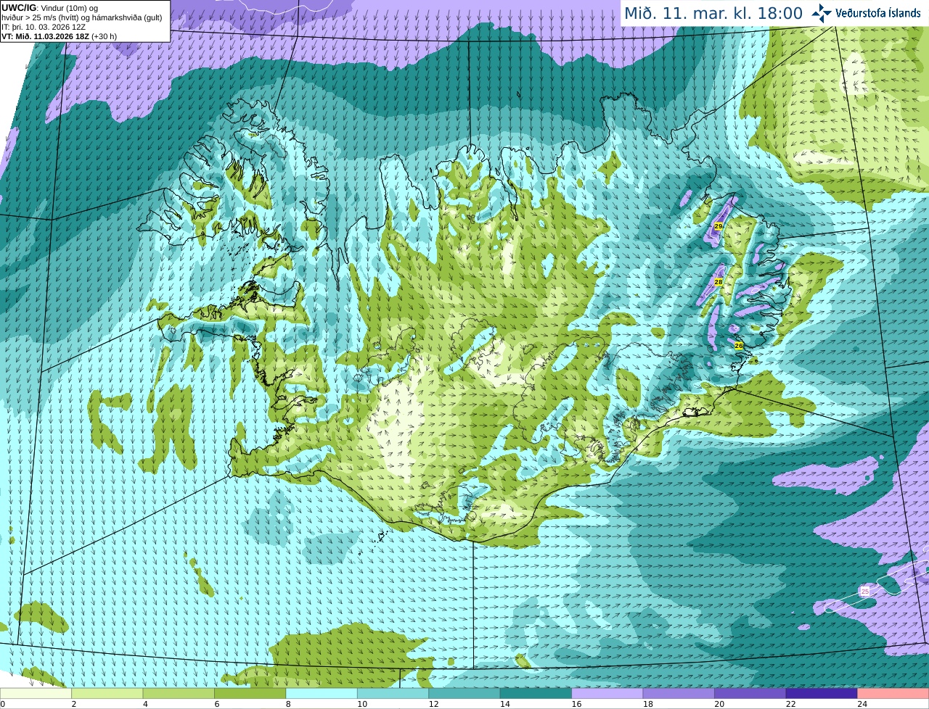The image size is (929, 709).
Task: Click the legend scale label 8
Action: pyautogui.click(x=289, y=704)
